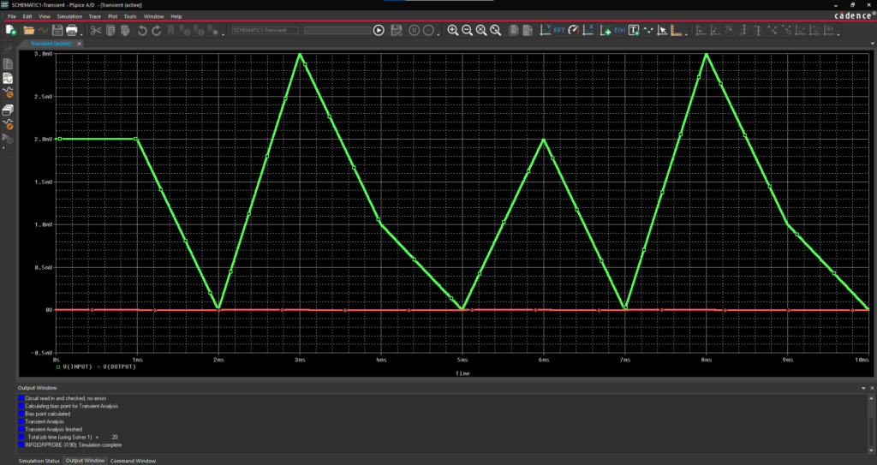Undo the last action

[142, 30]
